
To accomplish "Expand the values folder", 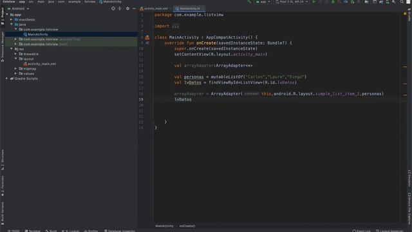I will point(15,73).
